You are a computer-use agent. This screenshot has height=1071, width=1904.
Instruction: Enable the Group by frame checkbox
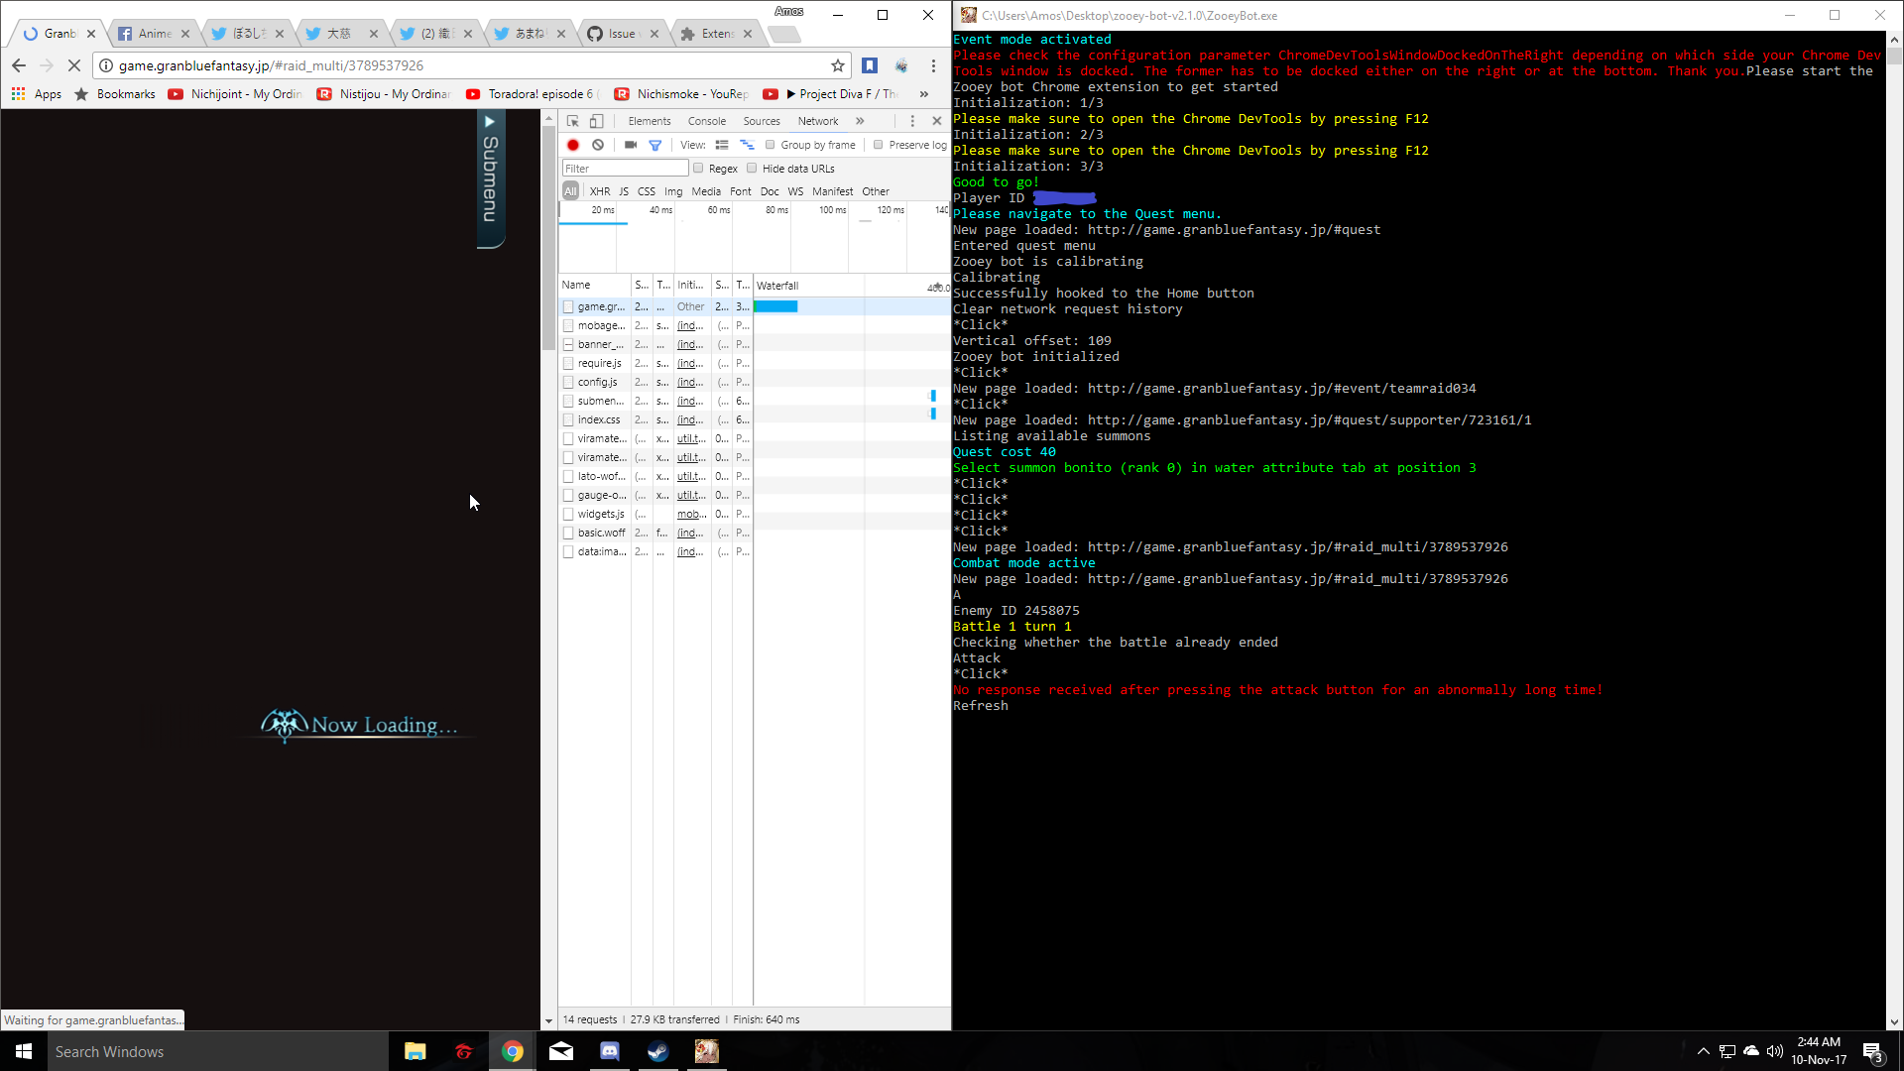(772, 145)
